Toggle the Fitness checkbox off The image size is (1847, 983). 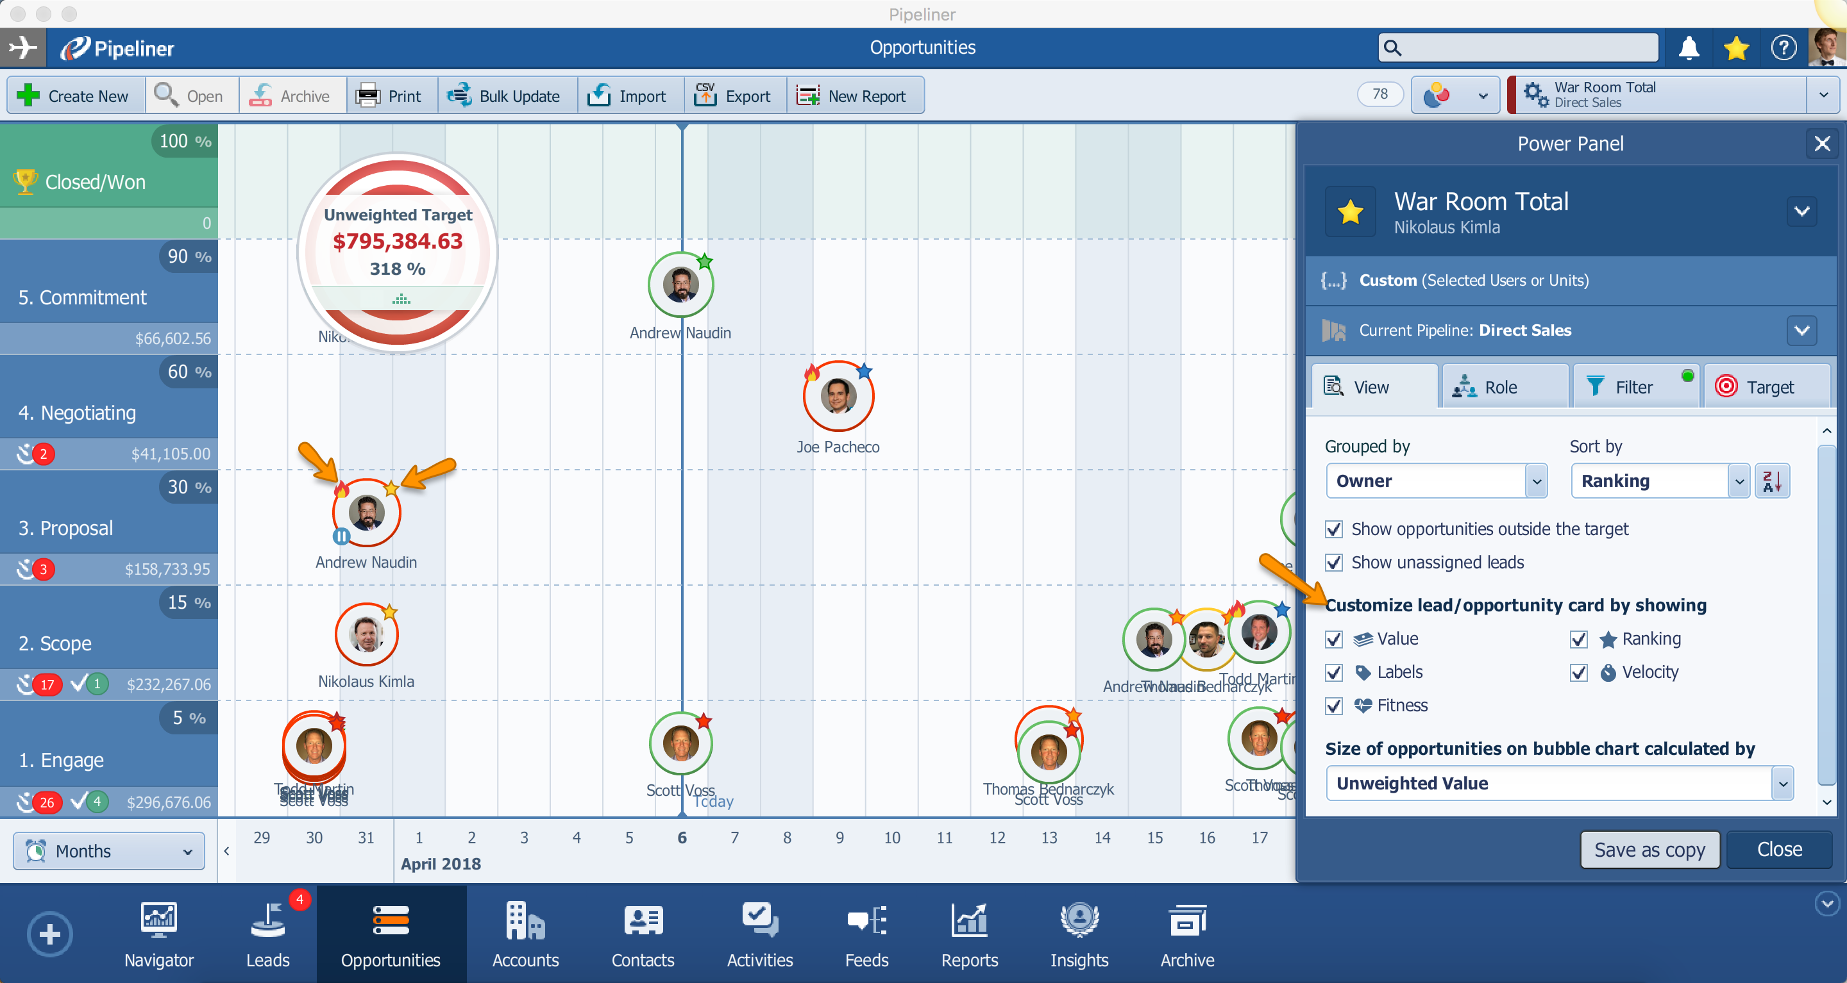tap(1334, 706)
